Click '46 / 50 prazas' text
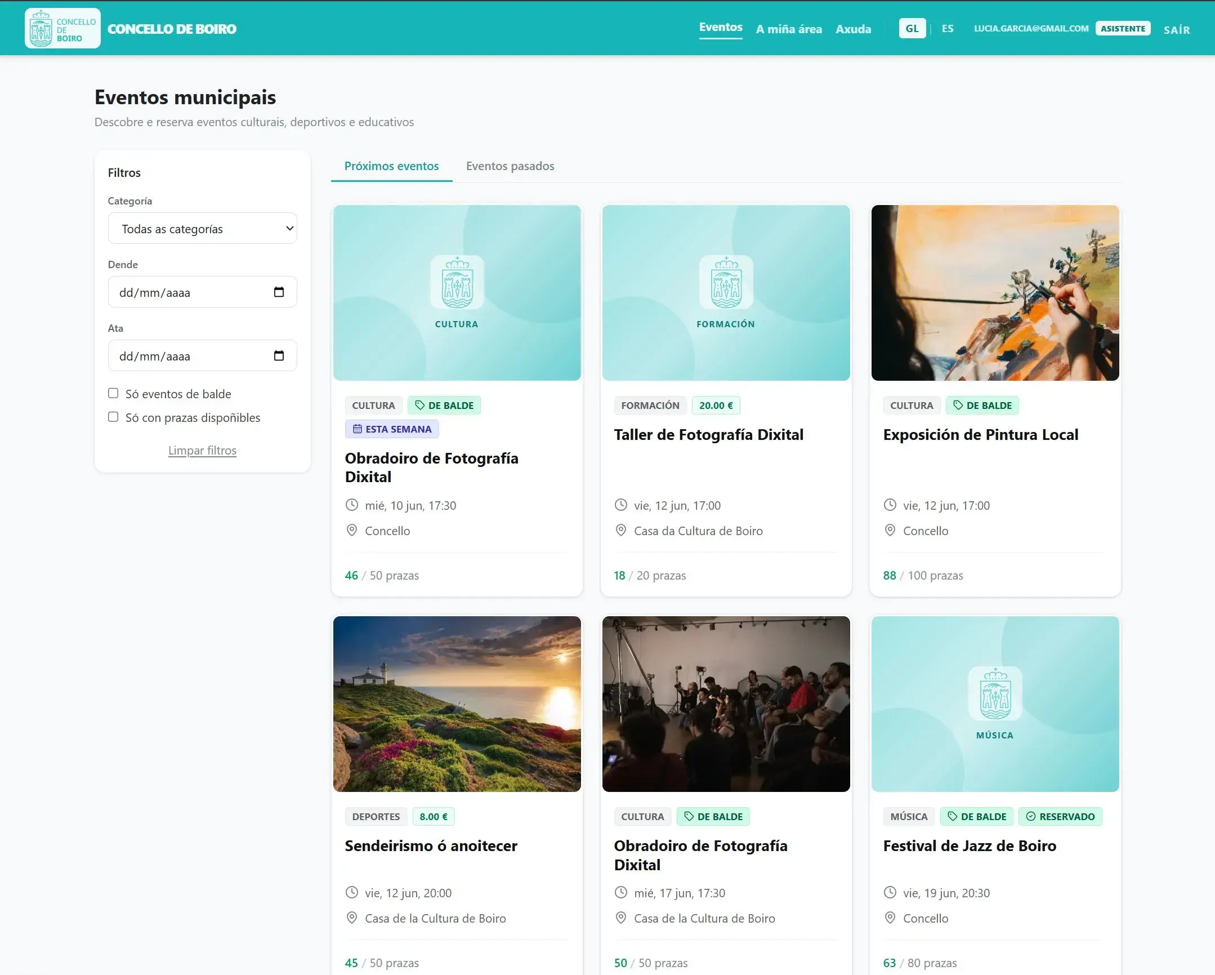 pyautogui.click(x=382, y=575)
